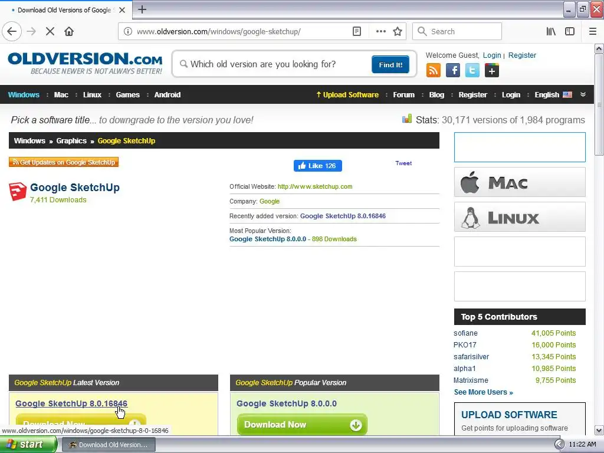Viewport: 604px width, 453px height.
Task: Click Google SketchUp 8.0.0.0 popular version heading
Action: 287,403
